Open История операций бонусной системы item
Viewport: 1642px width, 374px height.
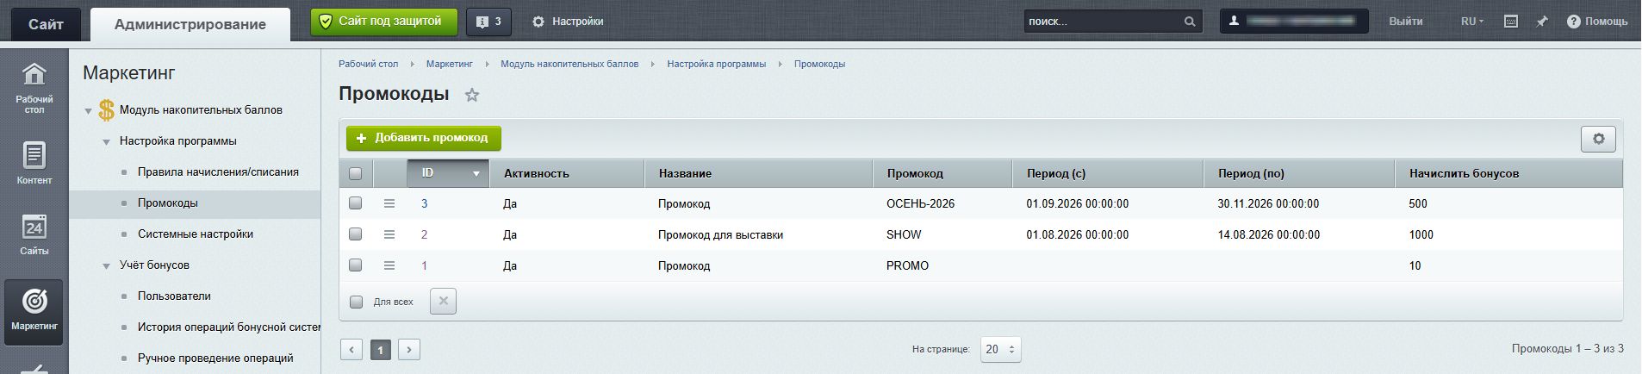(x=229, y=327)
